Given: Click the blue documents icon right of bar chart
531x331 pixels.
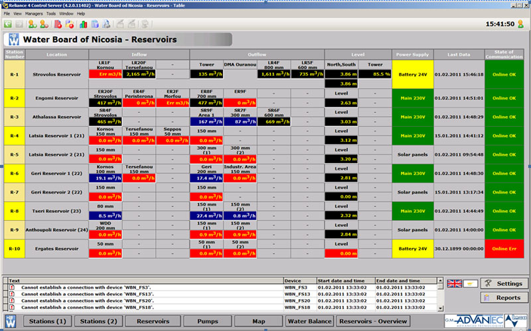Looking at the screenshot, I should (x=96, y=24).
